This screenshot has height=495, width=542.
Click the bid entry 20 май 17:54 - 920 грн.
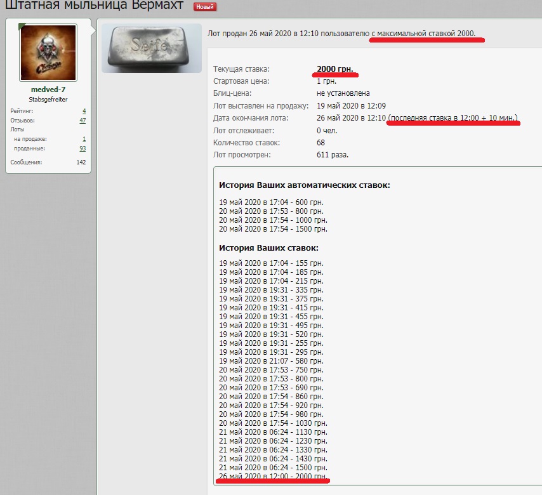[x=272, y=406]
